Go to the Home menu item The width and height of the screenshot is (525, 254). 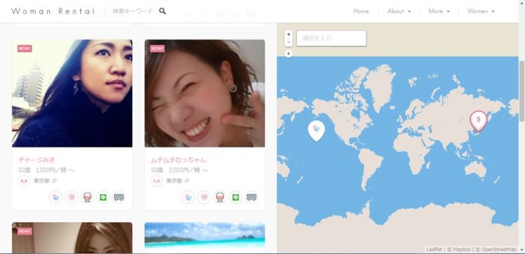coord(361,11)
